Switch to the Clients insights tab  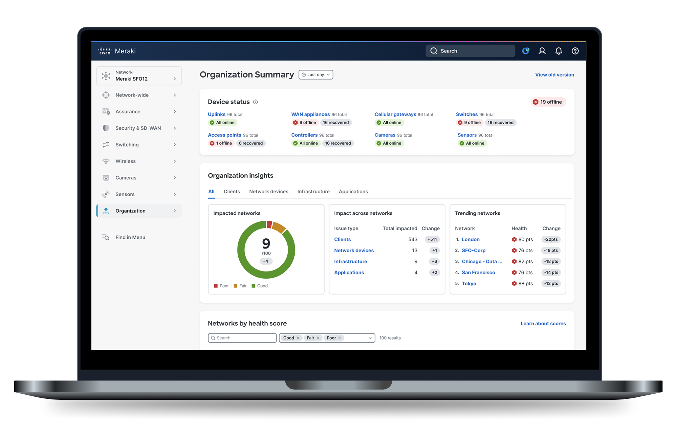232,192
